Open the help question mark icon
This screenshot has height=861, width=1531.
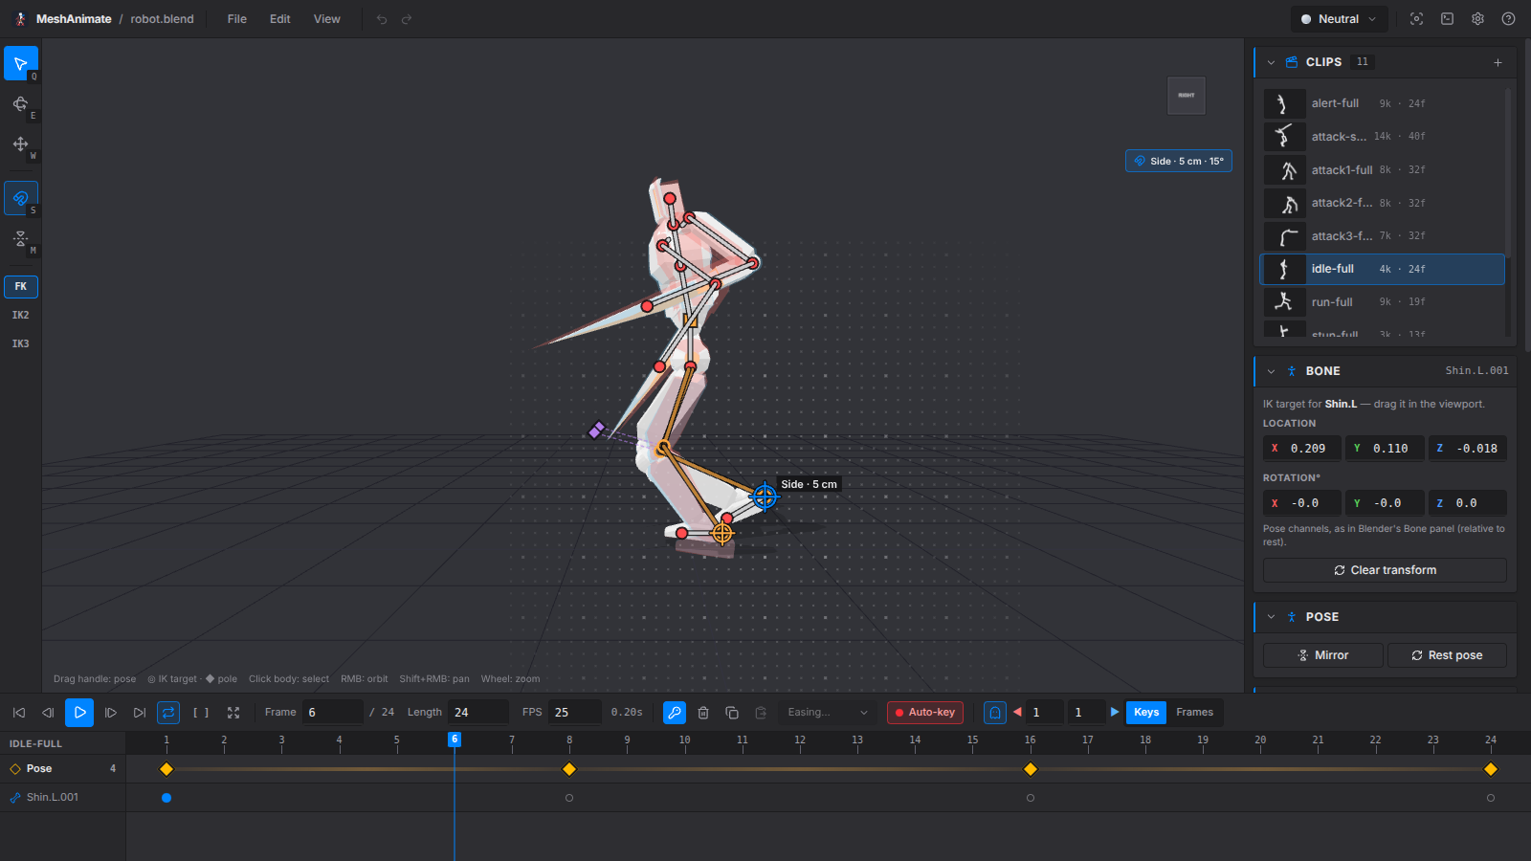click(1508, 19)
